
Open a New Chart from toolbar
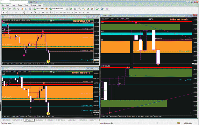3,9
